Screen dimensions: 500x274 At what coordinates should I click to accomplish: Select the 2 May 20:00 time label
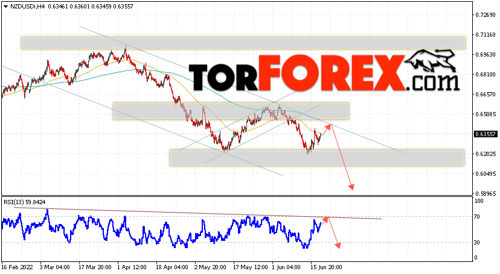[210, 267]
